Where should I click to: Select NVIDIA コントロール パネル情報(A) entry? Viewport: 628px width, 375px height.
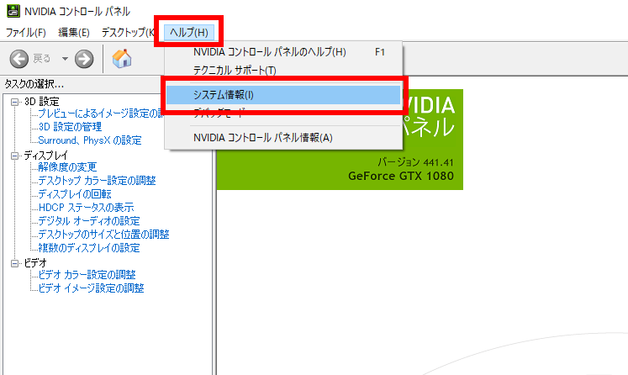click(283, 138)
